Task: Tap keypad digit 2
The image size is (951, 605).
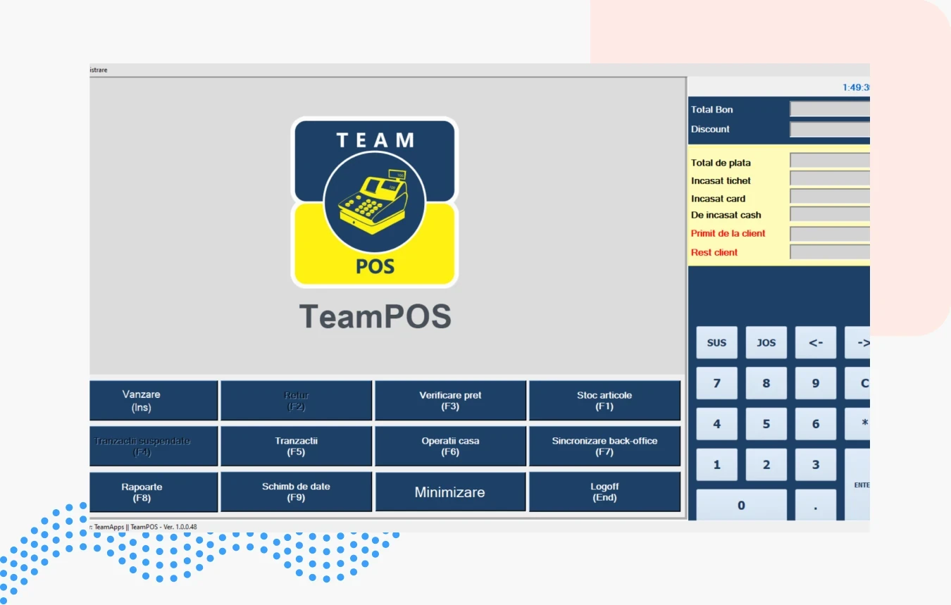Action: 766,465
